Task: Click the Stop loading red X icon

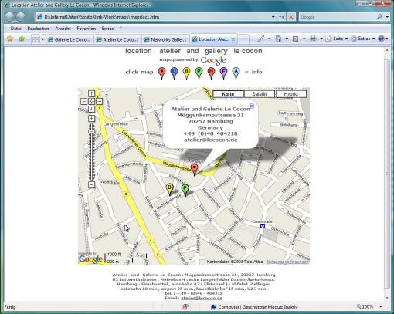Action: click(x=291, y=17)
